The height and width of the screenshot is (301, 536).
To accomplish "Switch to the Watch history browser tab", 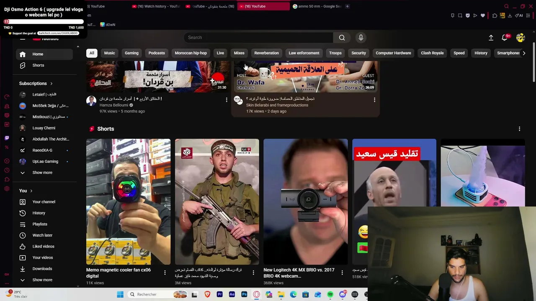I will click(155, 6).
